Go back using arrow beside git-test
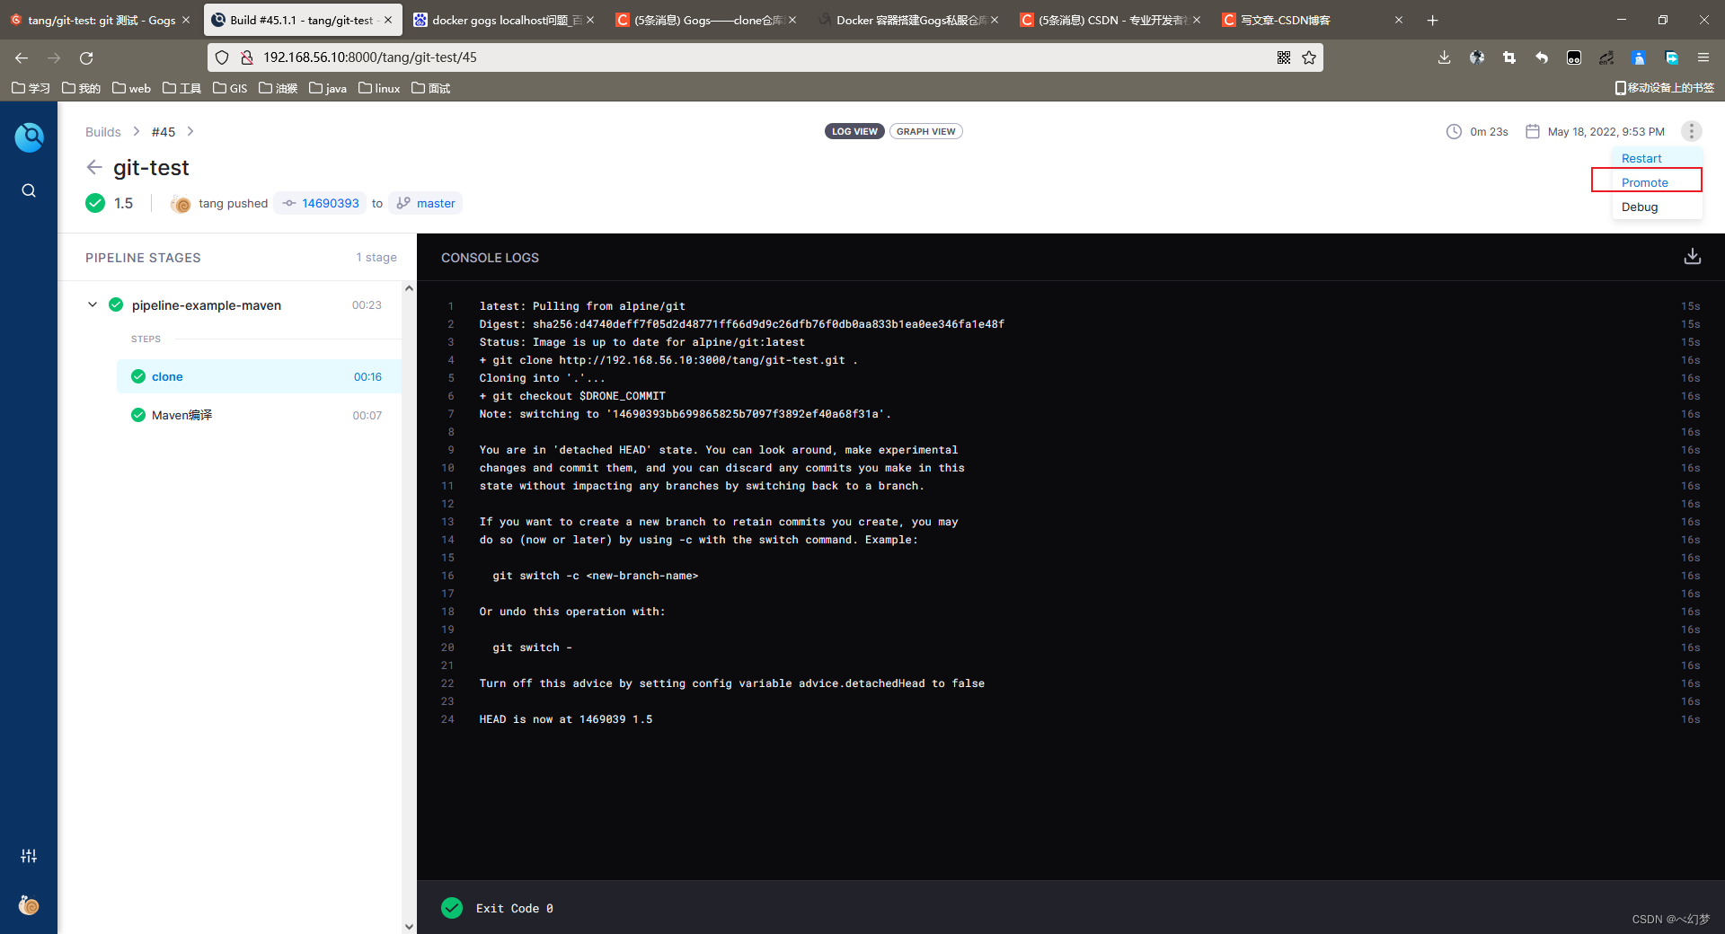Image resolution: width=1725 pixels, height=934 pixels. pos(94,167)
